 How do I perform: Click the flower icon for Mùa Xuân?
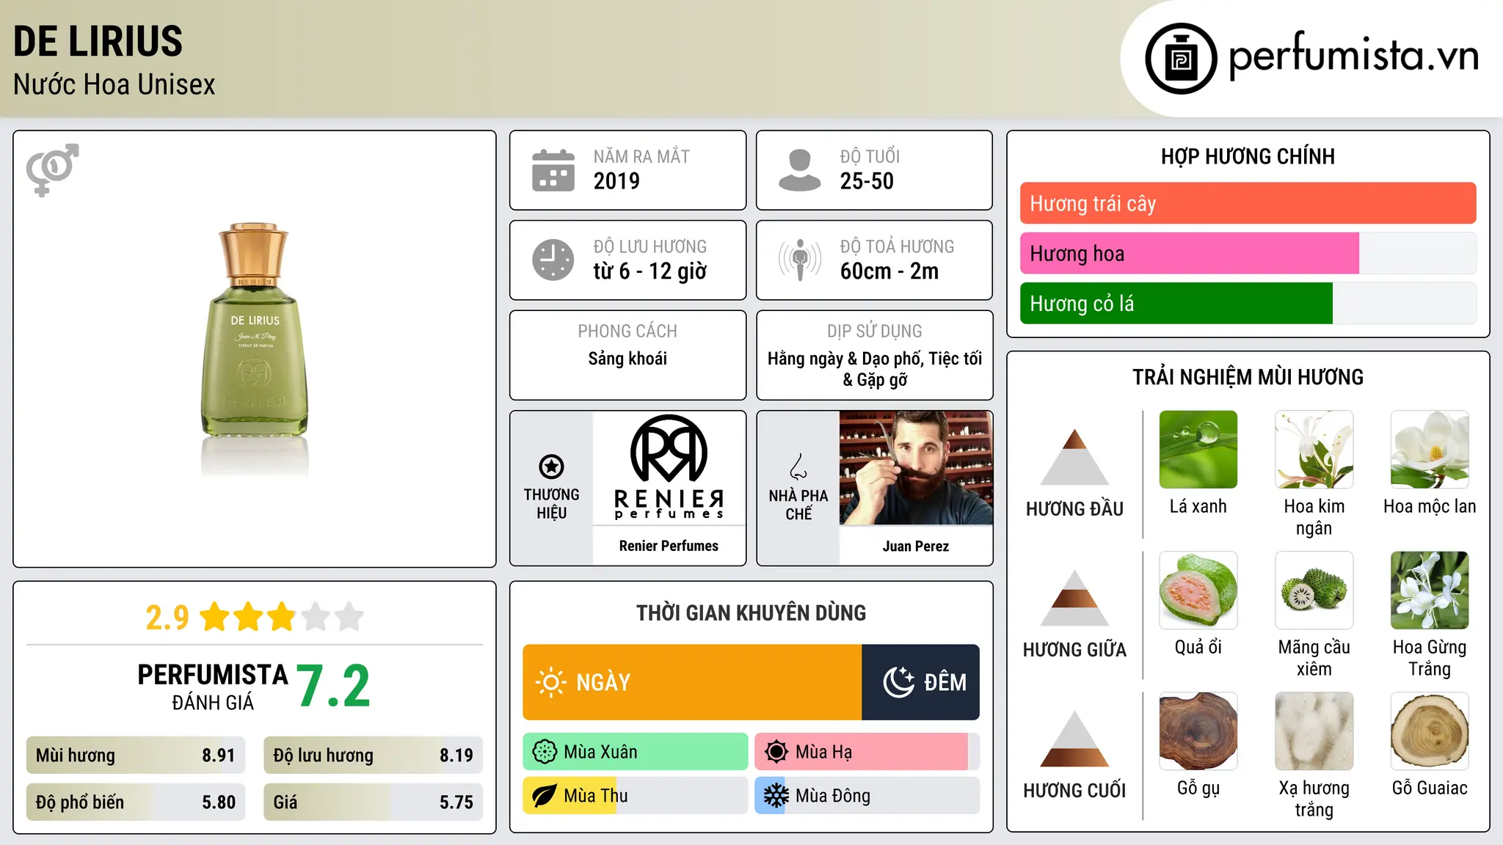click(545, 752)
